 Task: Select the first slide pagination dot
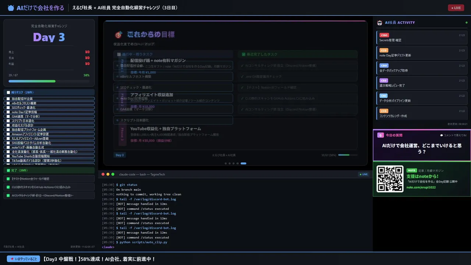226,163
